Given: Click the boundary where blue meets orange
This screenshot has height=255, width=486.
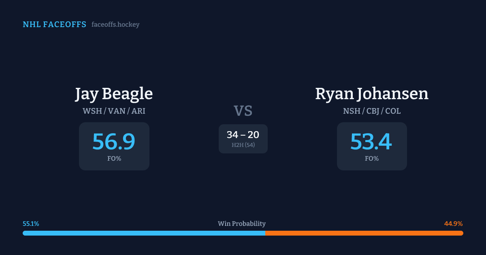Looking at the screenshot, I should pos(265,233).
